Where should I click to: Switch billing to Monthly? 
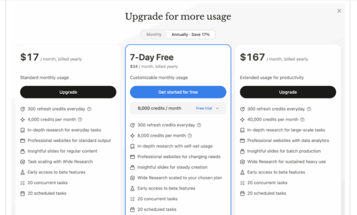point(154,34)
